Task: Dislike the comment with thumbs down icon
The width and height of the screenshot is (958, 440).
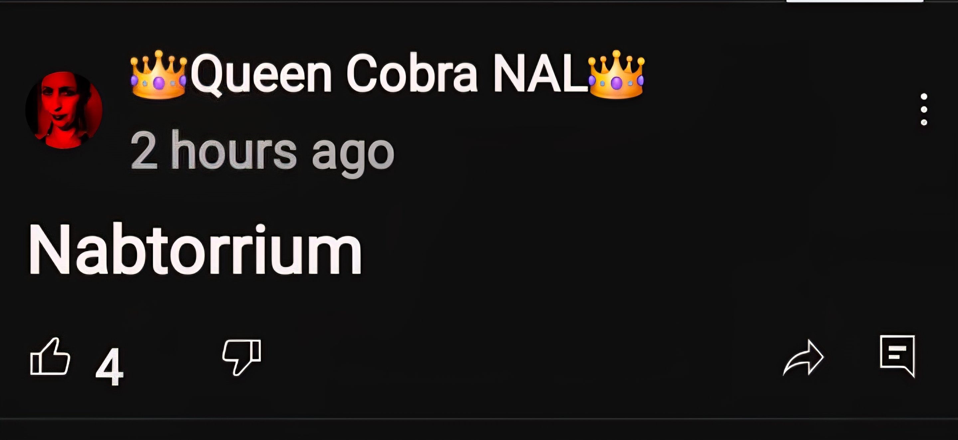Action: click(x=242, y=357)
